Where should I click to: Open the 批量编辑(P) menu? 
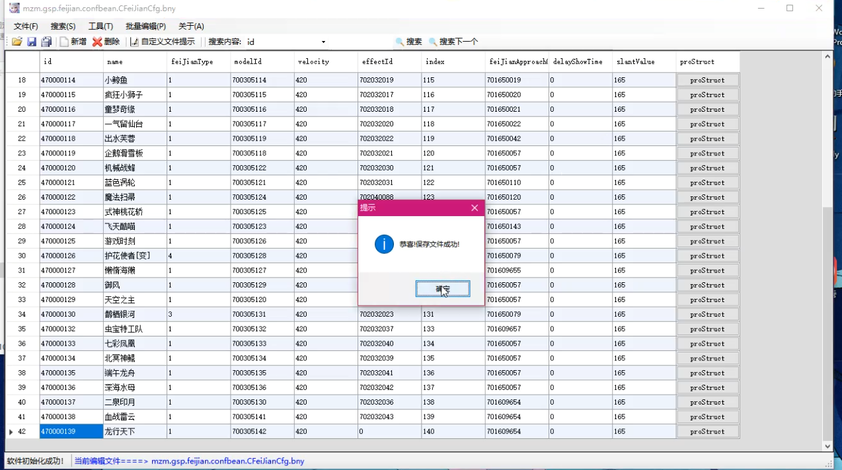[x=145, y=26]
